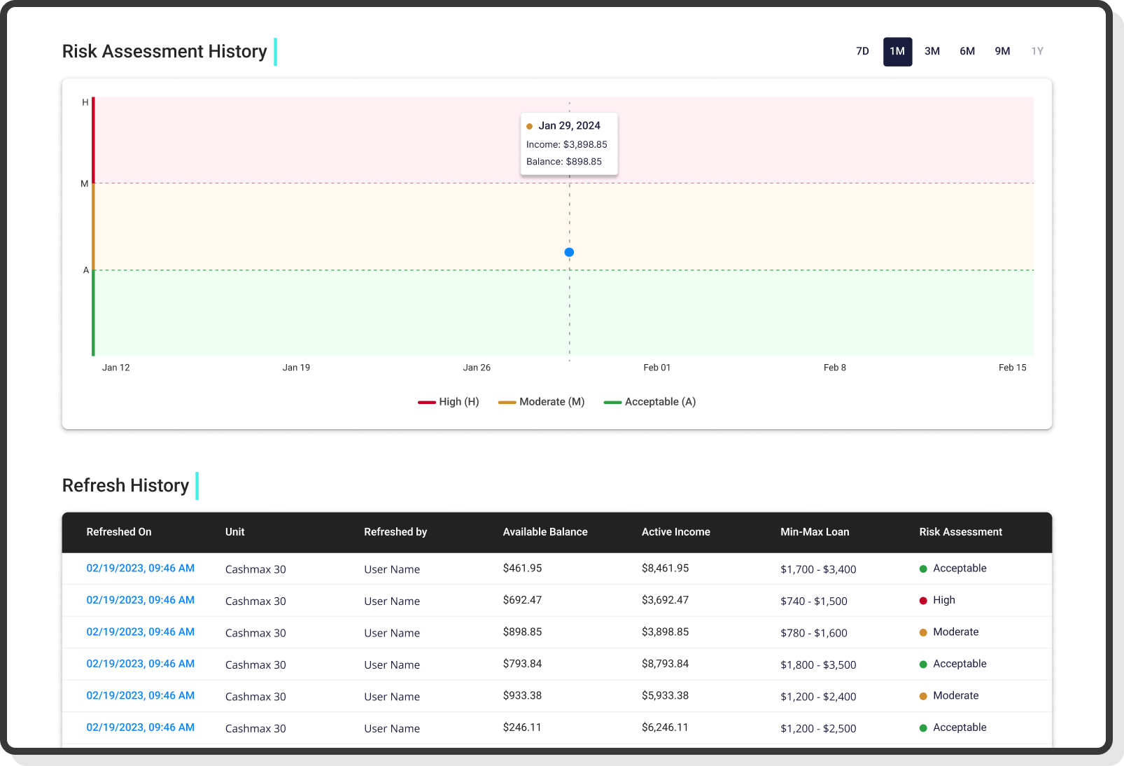
Task: Open the refresh record link in the third row
Action: coord(140,632)
